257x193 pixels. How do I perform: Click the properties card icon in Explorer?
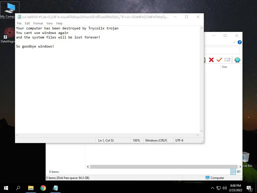pos(227,60)
